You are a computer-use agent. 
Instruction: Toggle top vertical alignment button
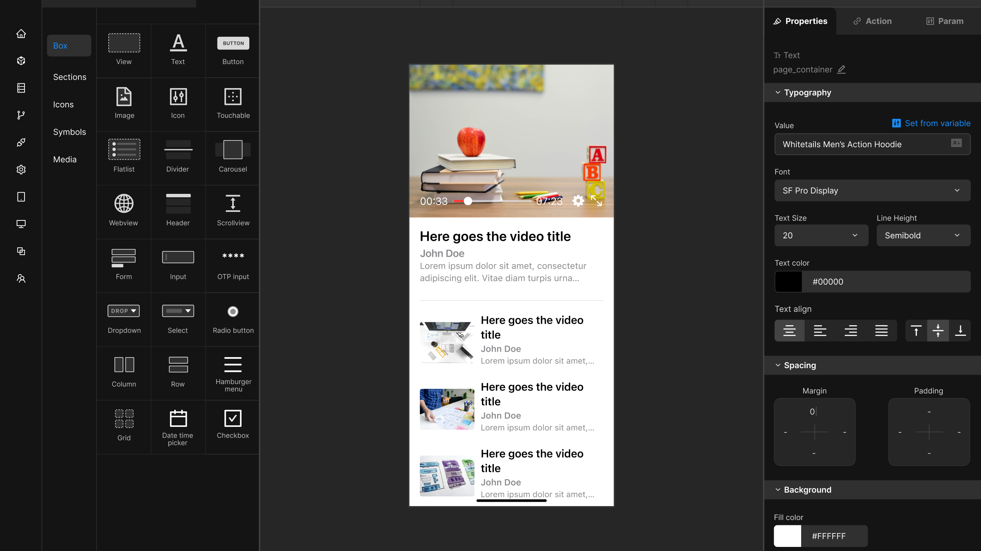point(916,331)
